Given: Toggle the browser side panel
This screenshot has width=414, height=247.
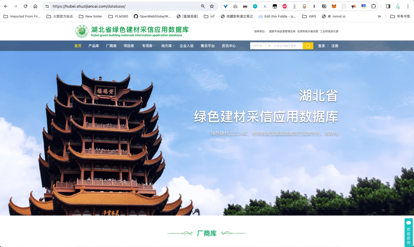Looking at the screenshot, I should click(388, 6).
